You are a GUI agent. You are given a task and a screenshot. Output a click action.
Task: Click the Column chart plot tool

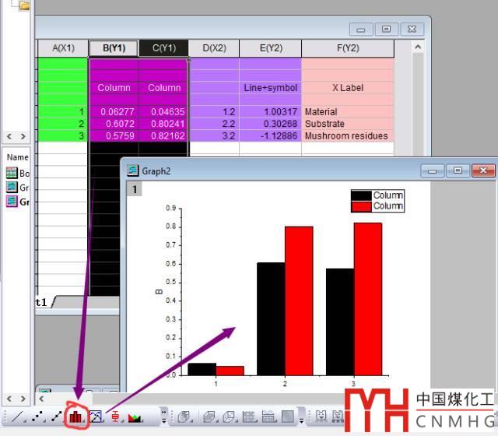click(x=75, y=417)
